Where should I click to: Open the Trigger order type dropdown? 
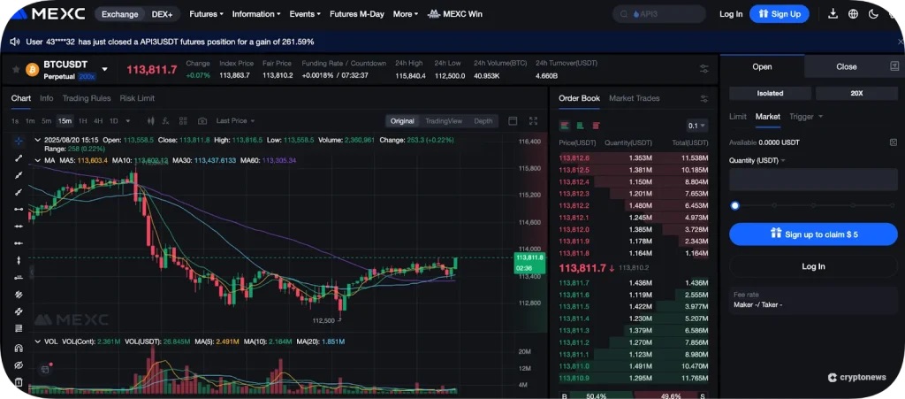806,117
